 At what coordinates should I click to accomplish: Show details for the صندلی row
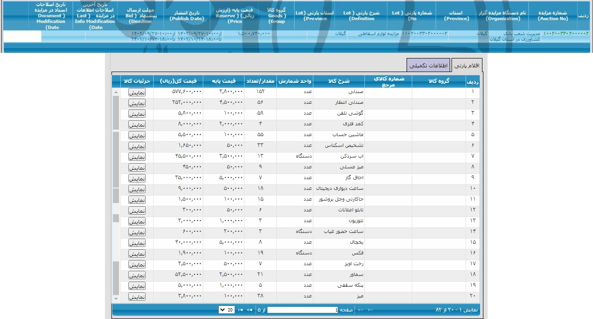[x=137, y=92]
